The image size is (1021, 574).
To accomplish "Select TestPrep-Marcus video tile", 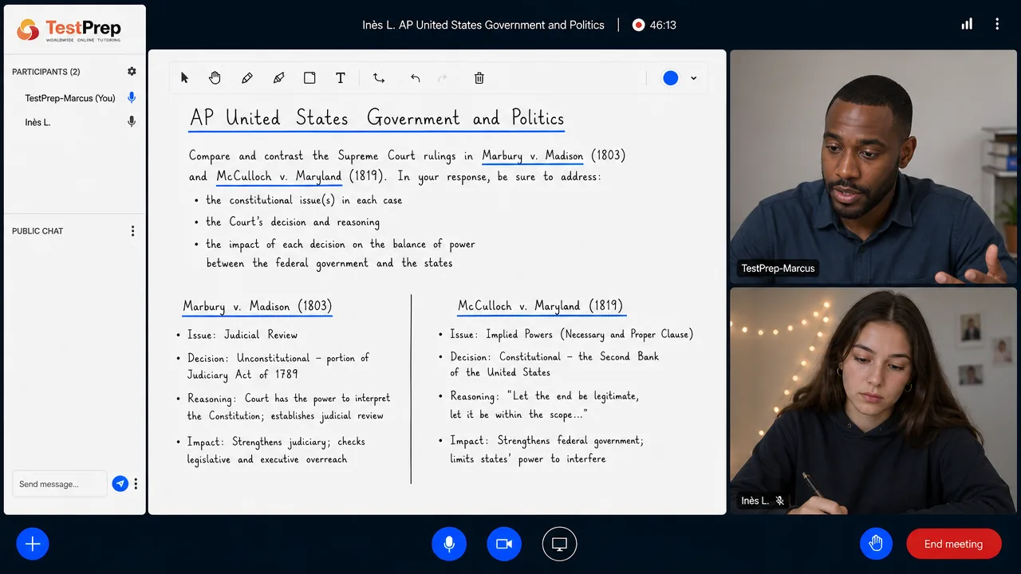I will (873, 167).
